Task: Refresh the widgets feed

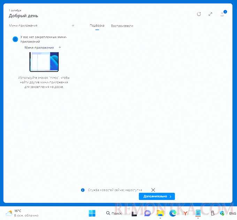Action: click(199, 14)
